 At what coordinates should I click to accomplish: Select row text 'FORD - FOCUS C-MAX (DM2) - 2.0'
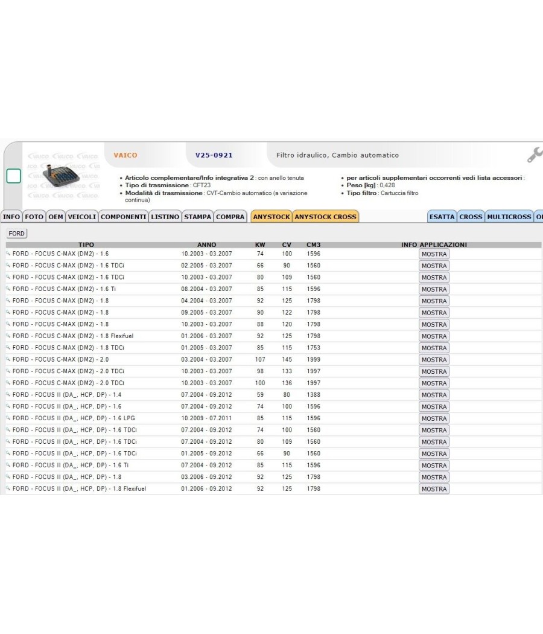pos(60,359)
